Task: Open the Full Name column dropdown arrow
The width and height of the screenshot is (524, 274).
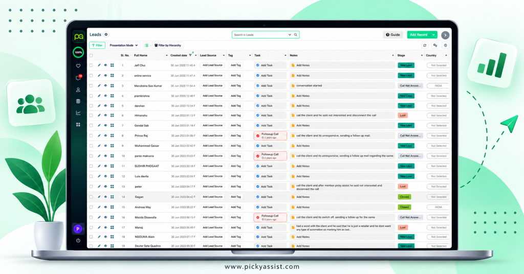Action: tap(166, 55)
